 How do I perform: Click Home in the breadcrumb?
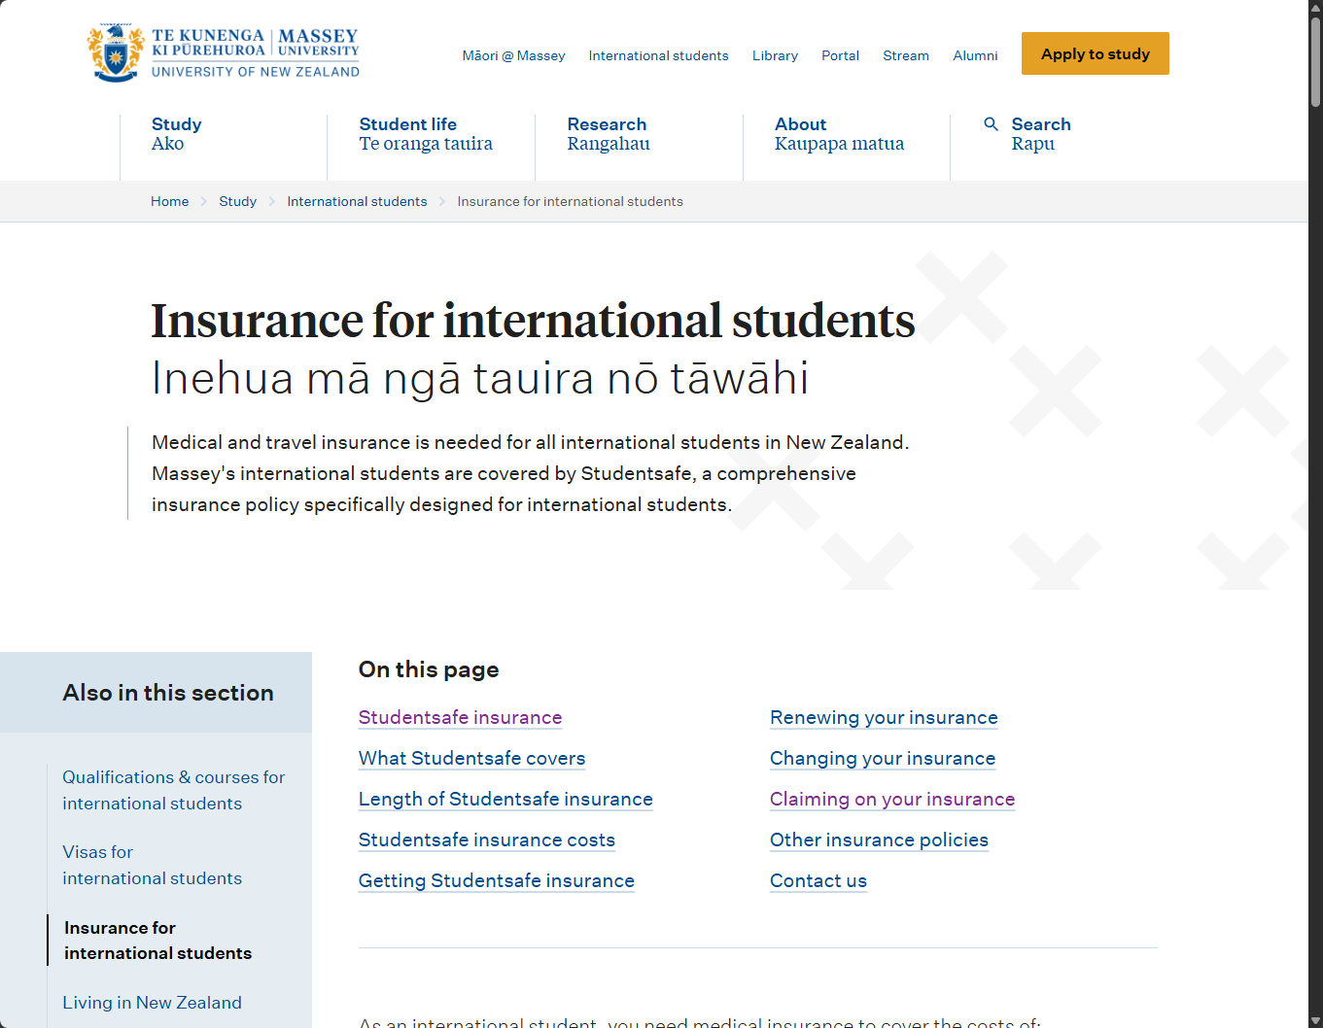click(170, 201)
